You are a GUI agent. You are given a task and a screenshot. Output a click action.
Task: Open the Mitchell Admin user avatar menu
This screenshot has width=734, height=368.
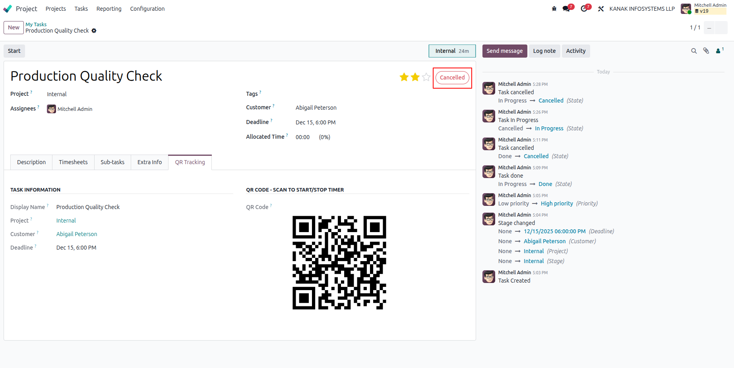pyautogui.click(x=686, y=9)
